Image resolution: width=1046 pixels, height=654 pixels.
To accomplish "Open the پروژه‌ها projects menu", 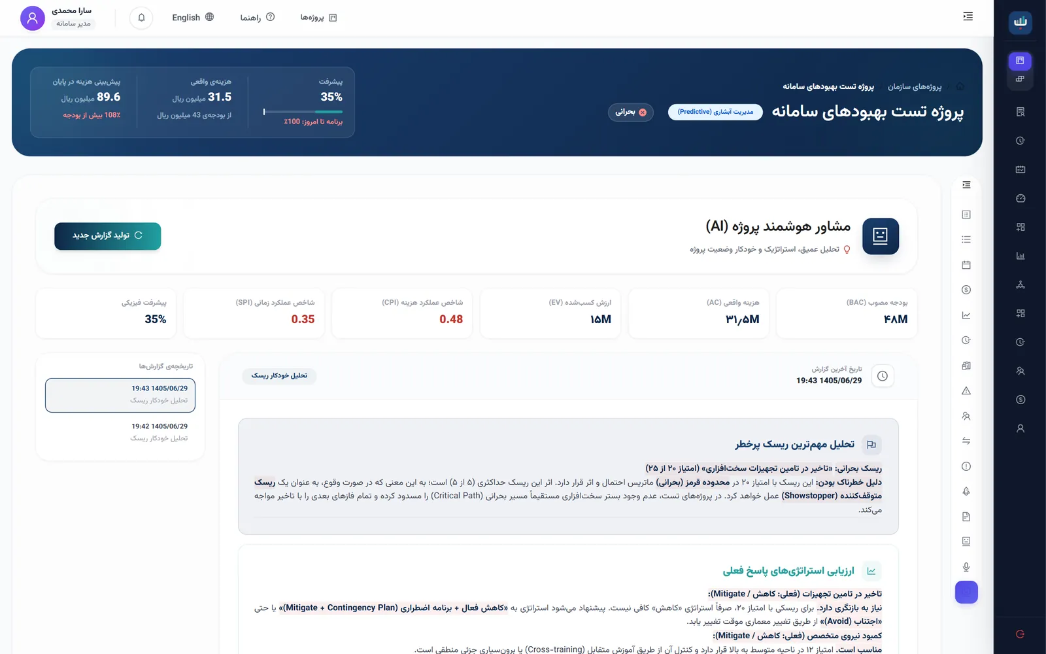I will pyautogui.click(x=318, y=18).
